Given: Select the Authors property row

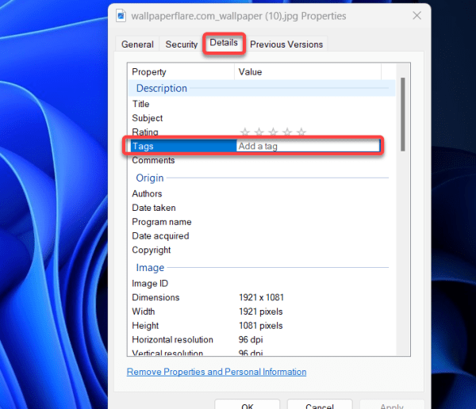Looking at the screenshot, I should (x=261, y=193).
